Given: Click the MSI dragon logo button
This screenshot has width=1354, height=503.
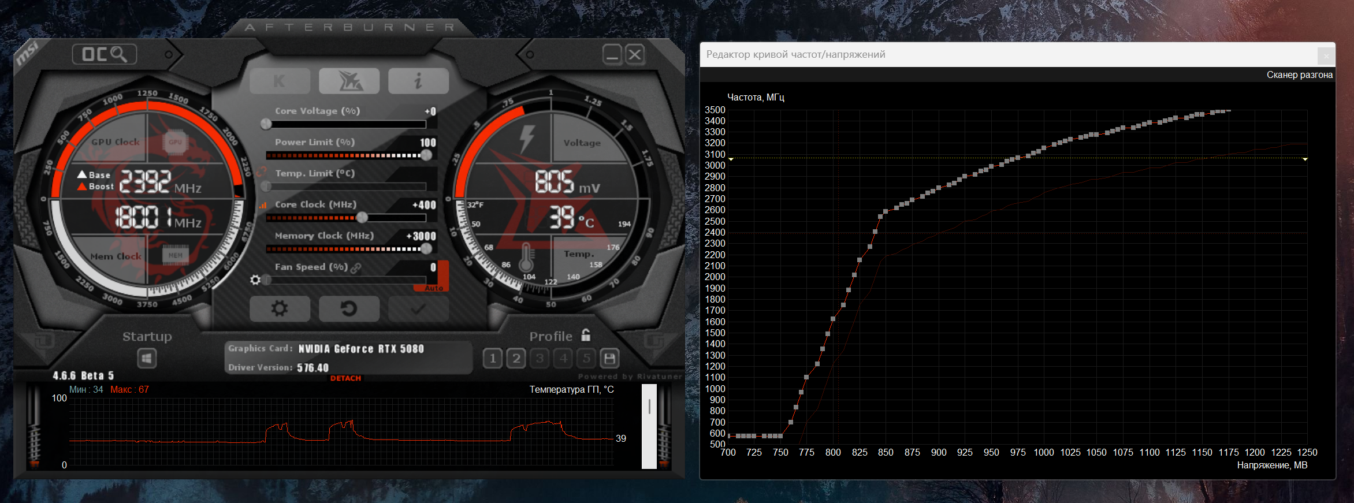Looking at the screenshot, I should pos(349,81).
